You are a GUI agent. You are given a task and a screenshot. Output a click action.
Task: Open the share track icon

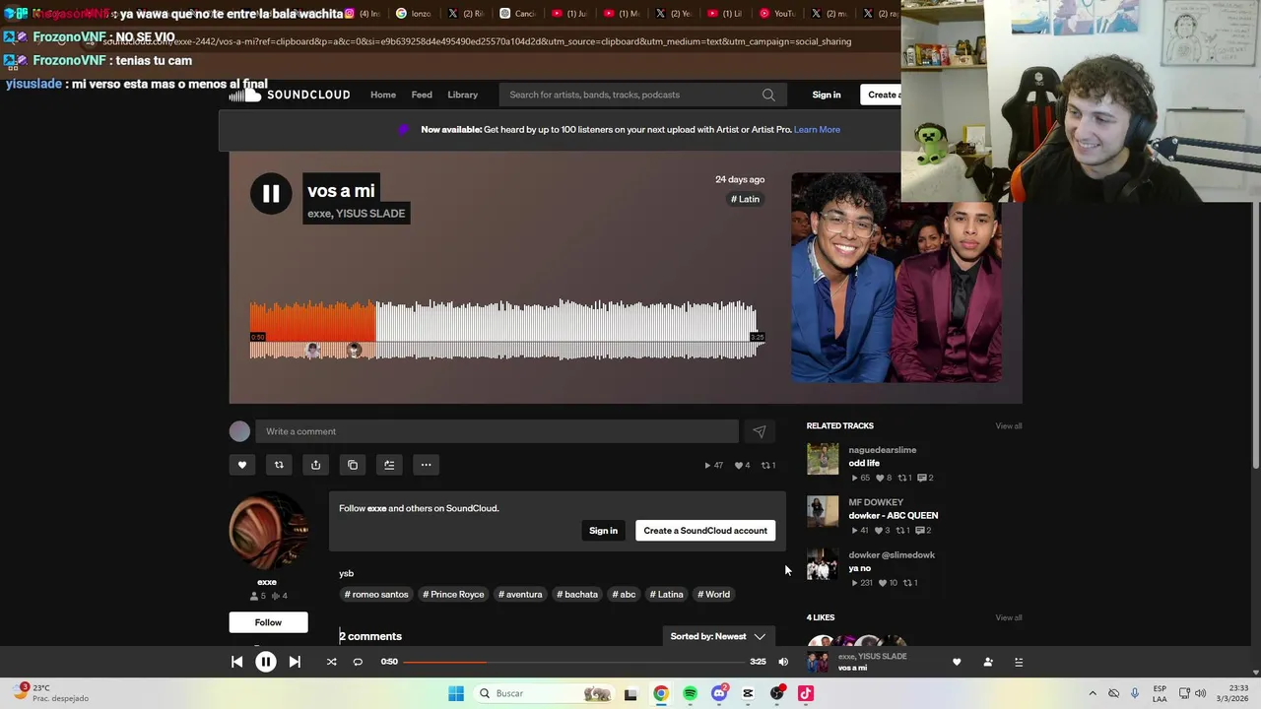click(315, 465)
